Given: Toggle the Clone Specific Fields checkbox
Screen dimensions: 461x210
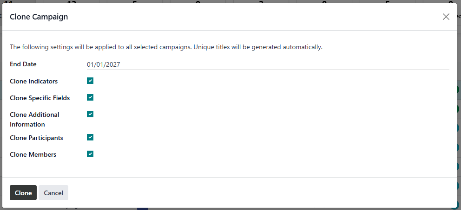Looking at the screenshot, I should (90, 97).
